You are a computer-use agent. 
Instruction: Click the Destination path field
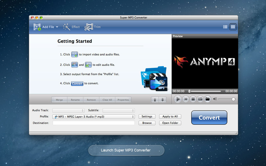tap(94, 123)
